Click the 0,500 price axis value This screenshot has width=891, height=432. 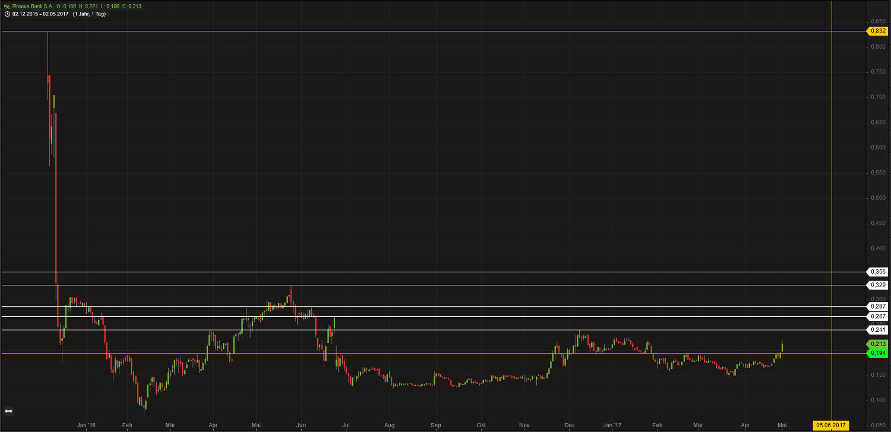point(878,198)
